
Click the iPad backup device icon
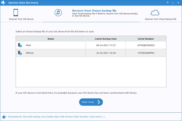tap(20, 45)
